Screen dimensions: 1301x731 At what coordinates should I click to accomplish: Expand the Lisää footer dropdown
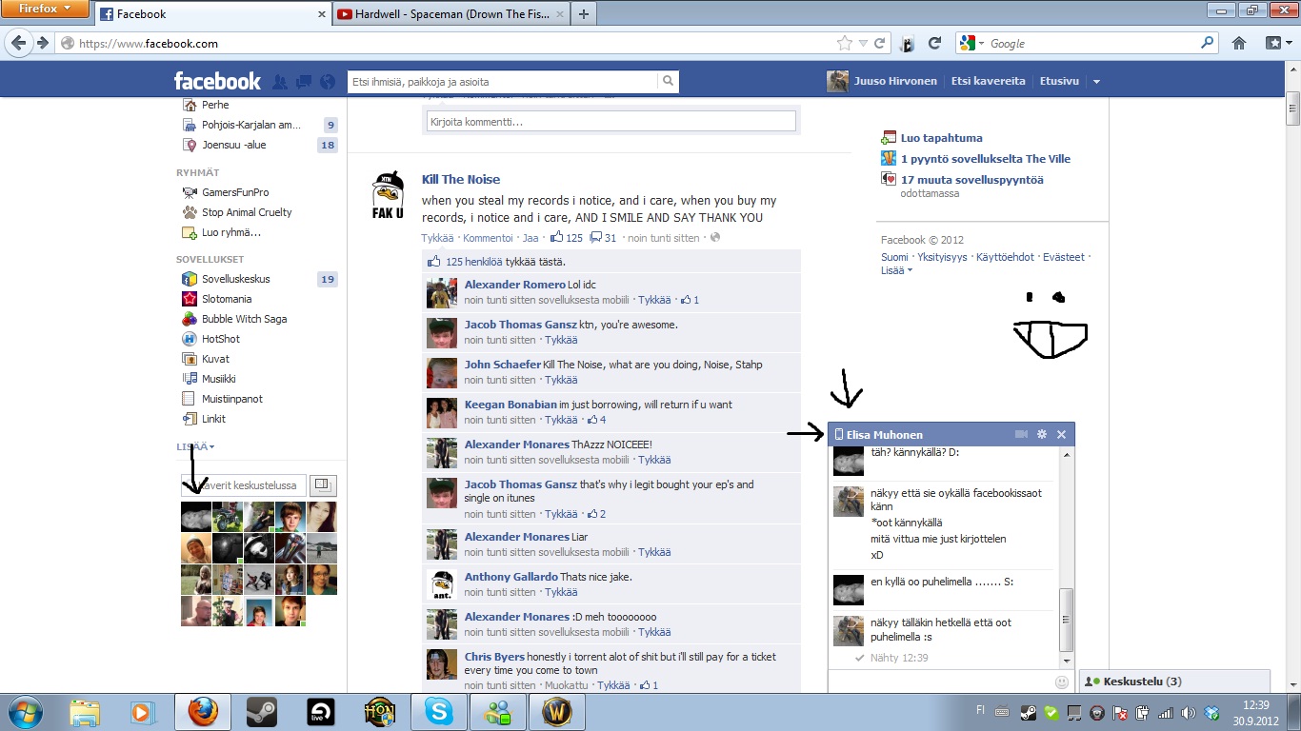point(896,270)
